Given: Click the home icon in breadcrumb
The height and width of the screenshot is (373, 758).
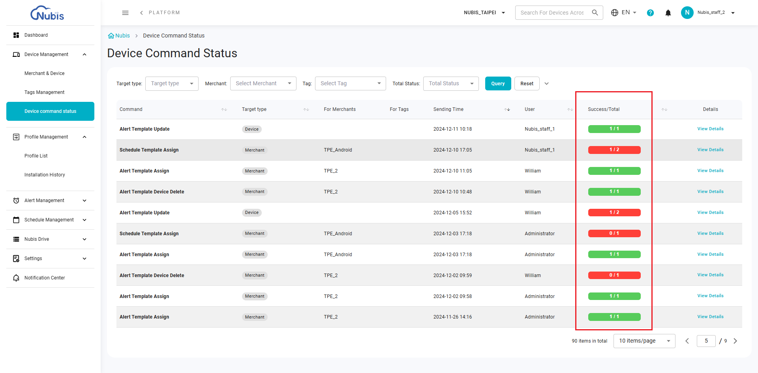Looking at the screenshot, I should click(111, 36).
